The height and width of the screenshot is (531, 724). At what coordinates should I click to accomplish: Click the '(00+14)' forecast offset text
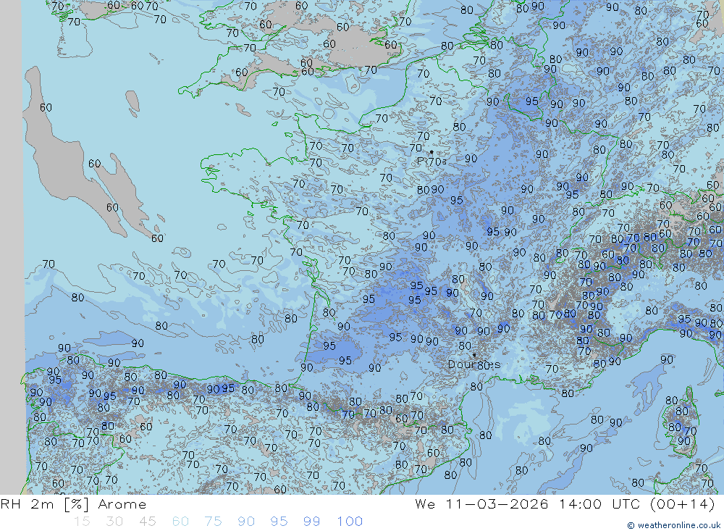[x=682, y=503]
